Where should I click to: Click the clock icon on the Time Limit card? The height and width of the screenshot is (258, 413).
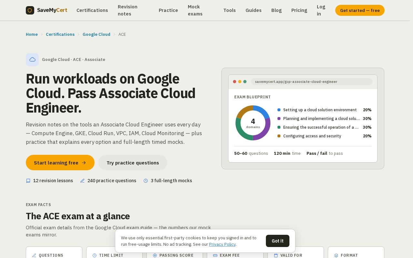click(x=95, y=255)
